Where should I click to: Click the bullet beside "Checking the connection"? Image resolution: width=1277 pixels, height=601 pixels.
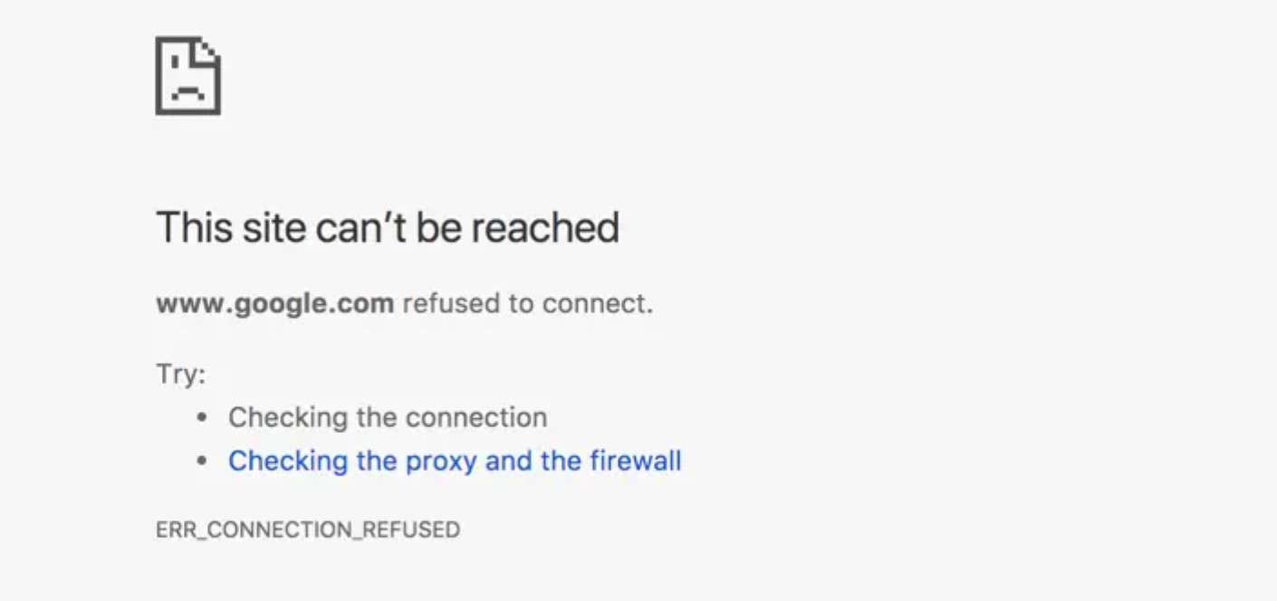pyautogui.click(x=203, y=418)
